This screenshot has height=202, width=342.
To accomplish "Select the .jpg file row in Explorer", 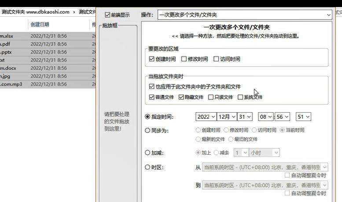I will [48, 76].
